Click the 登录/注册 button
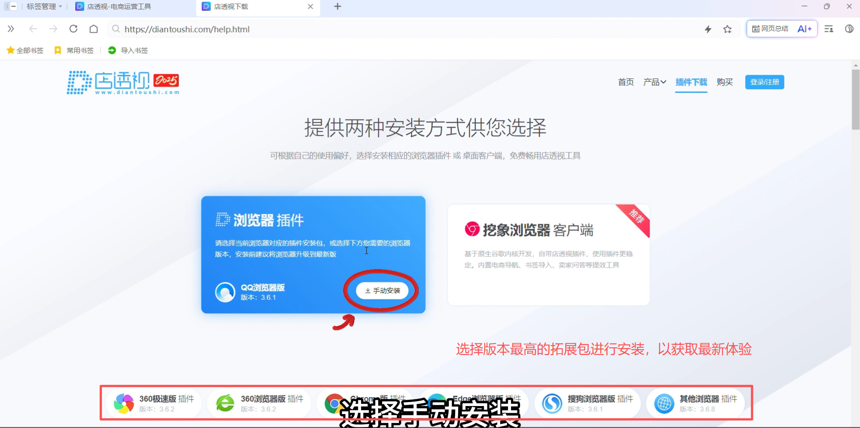The image size is (860, 428). coord(765,82)
